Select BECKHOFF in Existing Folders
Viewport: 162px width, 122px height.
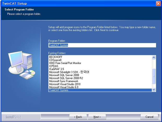click(x=100, y=57)
